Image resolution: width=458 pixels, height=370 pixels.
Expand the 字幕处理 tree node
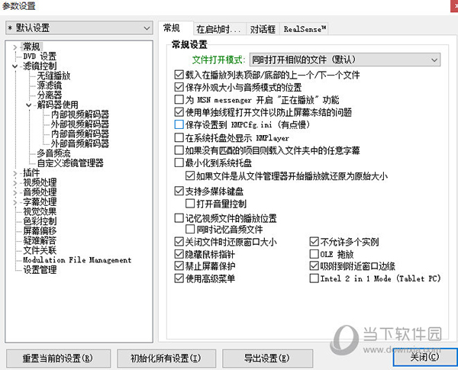15,202
